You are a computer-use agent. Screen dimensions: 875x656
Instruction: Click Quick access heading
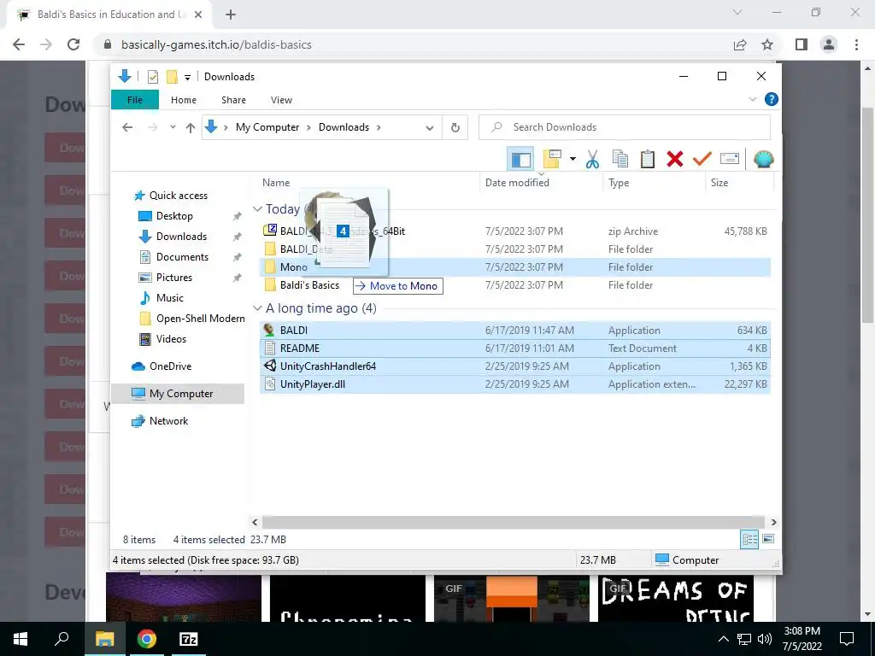[178, 196]
